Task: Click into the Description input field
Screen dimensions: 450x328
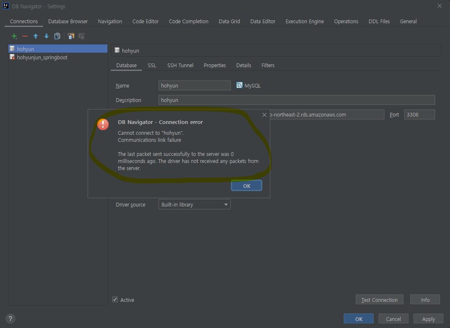Action: pos(296,100)
